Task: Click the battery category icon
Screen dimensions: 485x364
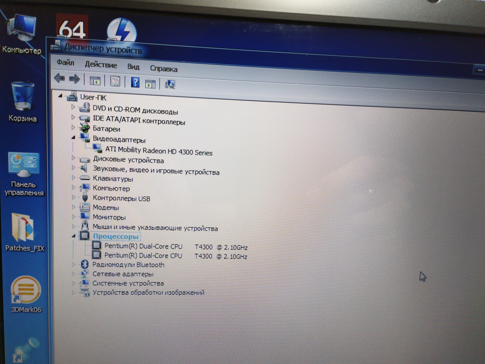Action: pyautogui.click(x=85, y=128)
